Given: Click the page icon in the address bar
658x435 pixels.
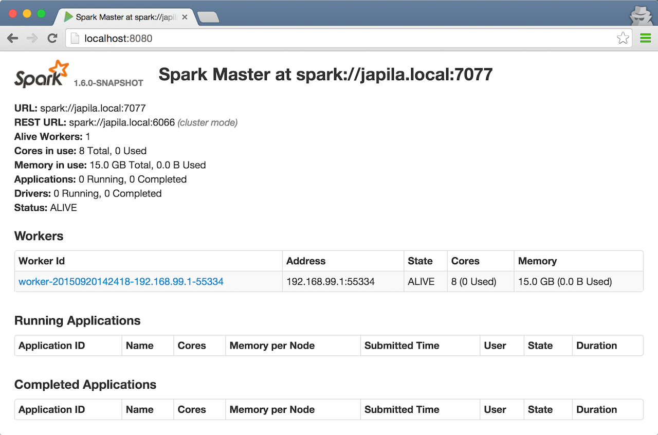Looking at the screenshot, I should coord(75,39).
